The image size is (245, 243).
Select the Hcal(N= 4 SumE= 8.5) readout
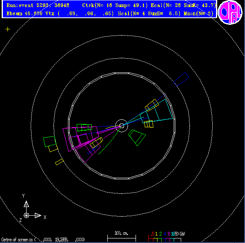149,14
